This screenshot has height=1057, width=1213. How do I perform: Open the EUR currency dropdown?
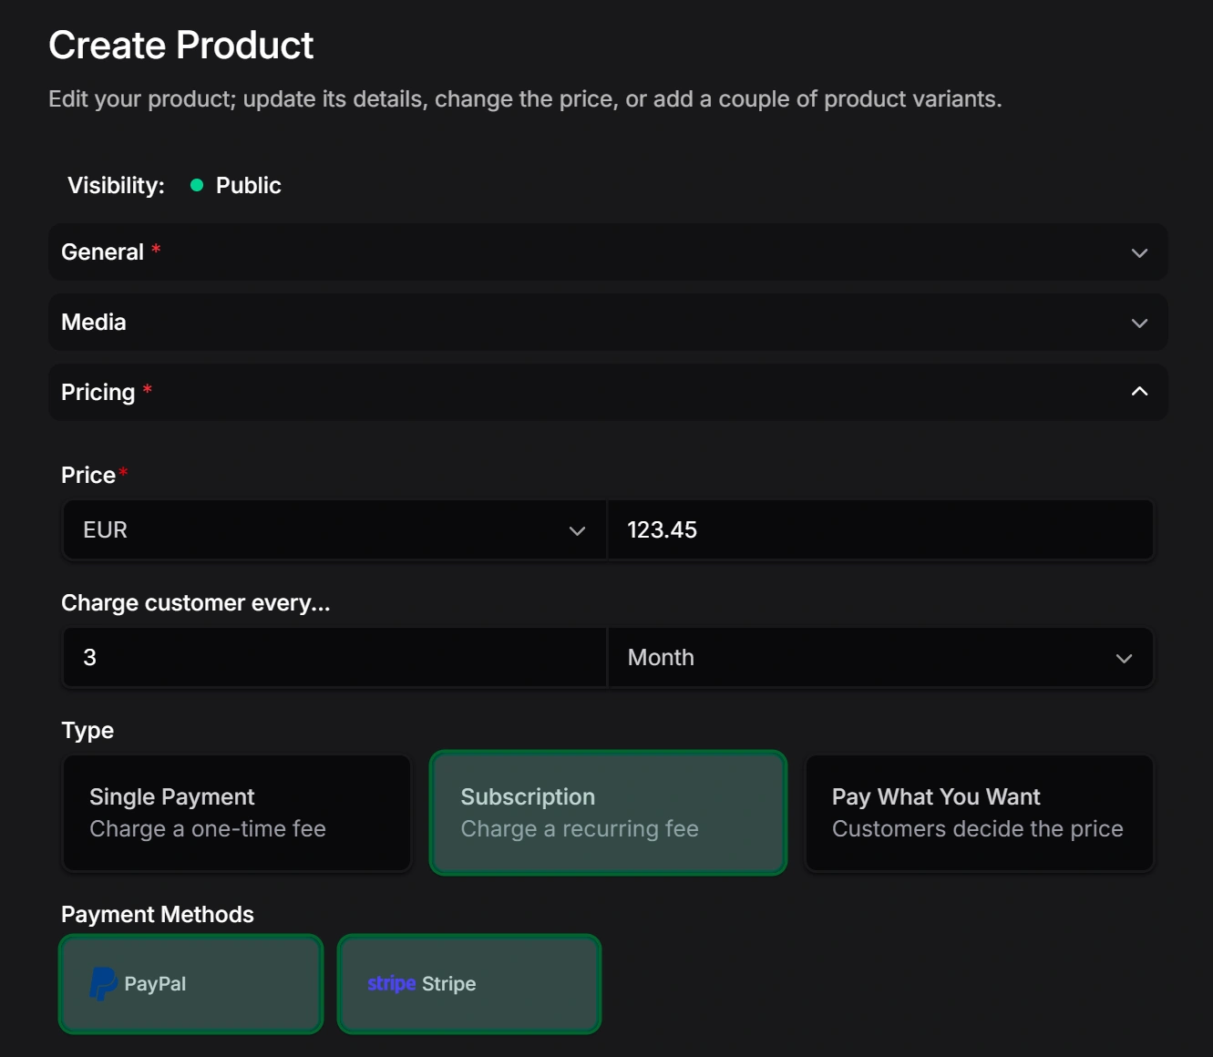(334, 530)
